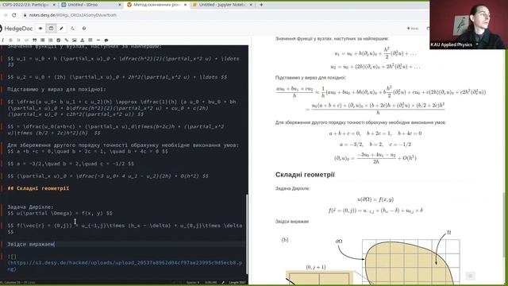Click the '## Складні геометрії' line in editor
508x286 pixels.
38,188
